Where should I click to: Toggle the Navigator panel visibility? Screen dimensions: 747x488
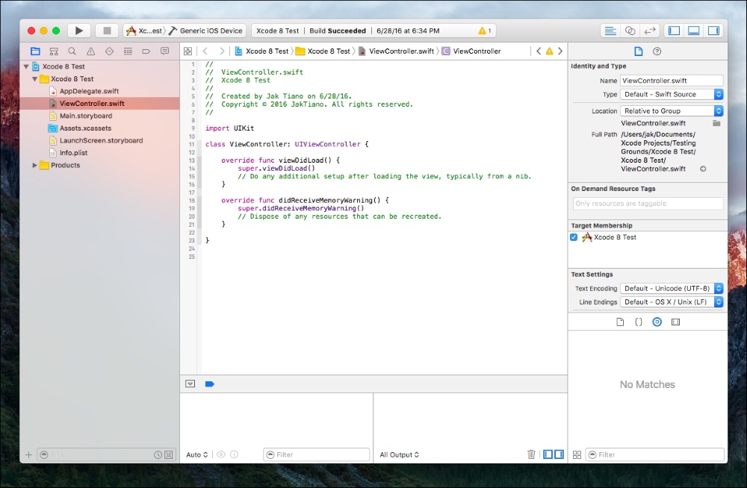coord(674,31)
